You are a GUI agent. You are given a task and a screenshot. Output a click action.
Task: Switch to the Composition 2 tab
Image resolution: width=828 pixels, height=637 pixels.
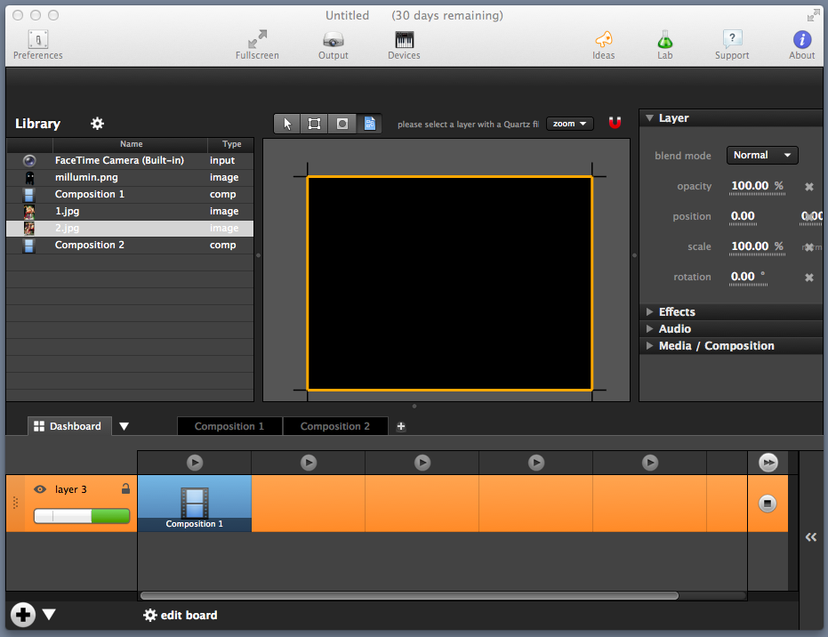click(335, 426)
